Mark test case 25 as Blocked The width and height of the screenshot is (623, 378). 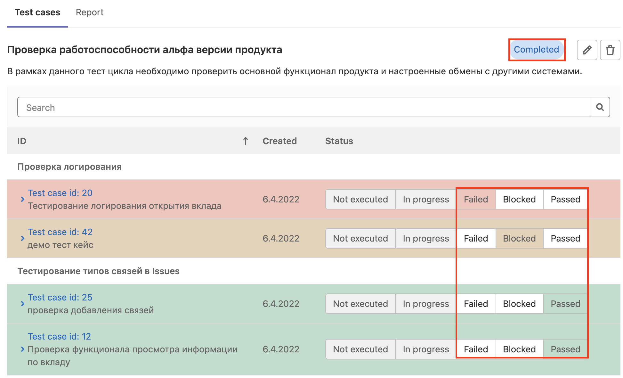click(x=519, y=304)
